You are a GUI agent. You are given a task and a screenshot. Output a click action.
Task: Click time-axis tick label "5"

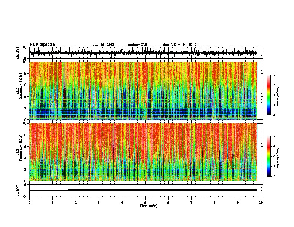pyautogui.click(x=145, y=203)
